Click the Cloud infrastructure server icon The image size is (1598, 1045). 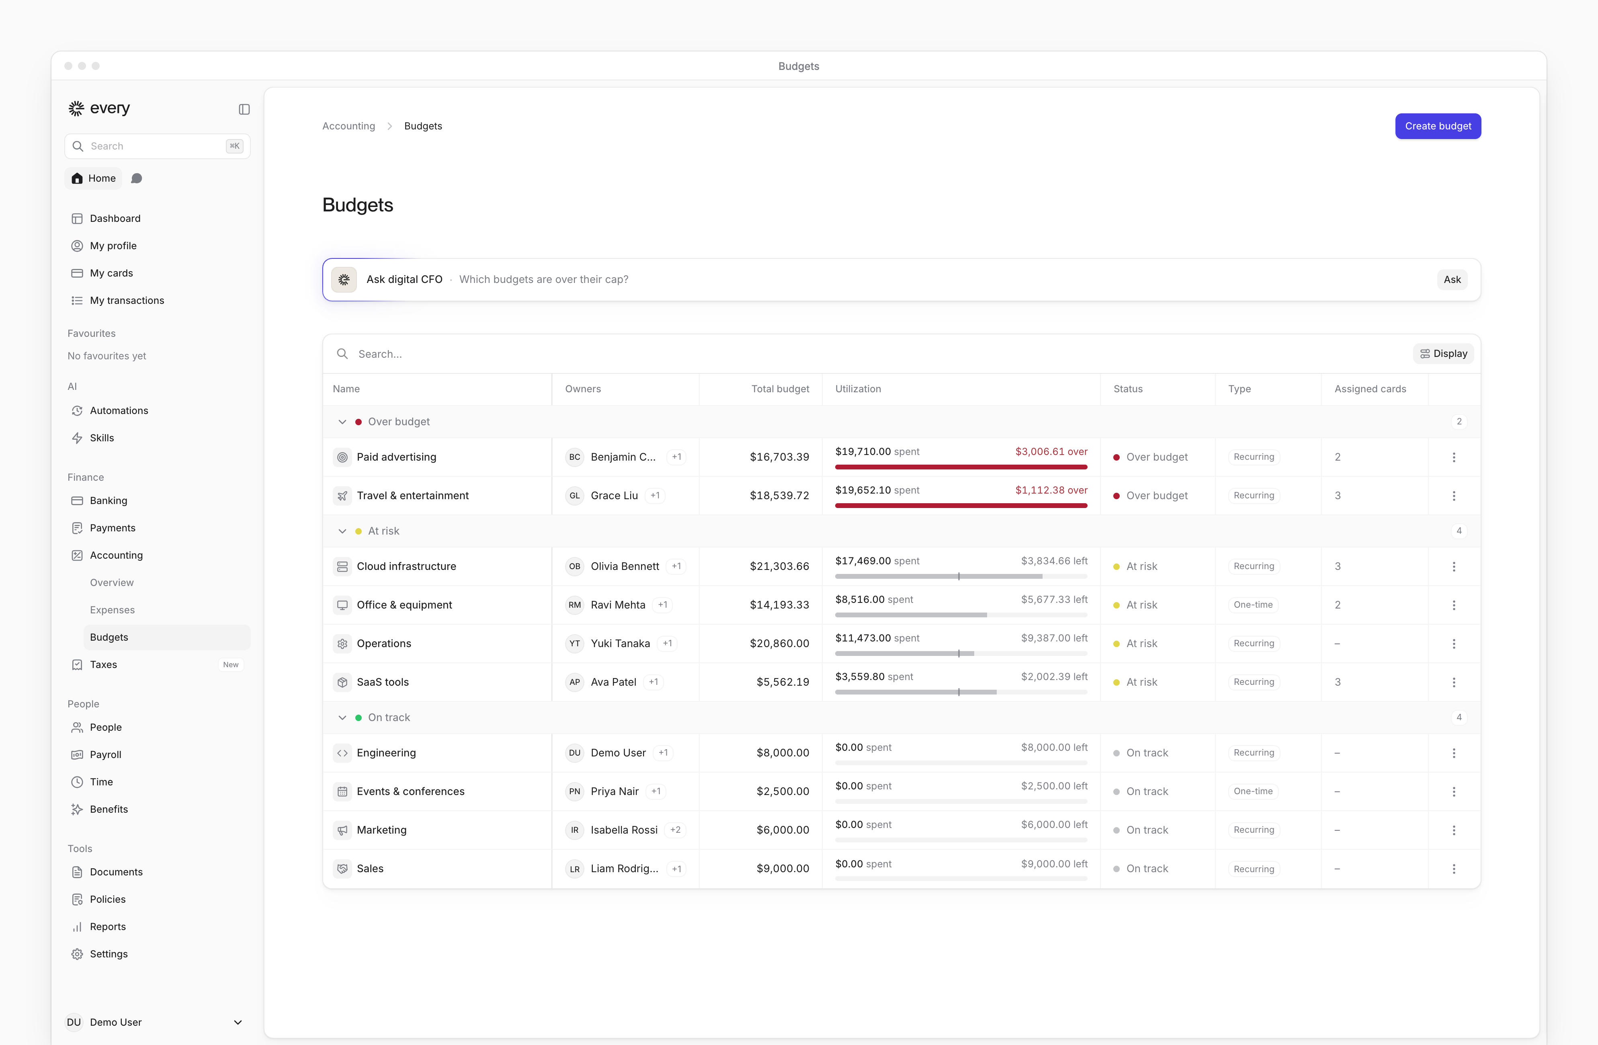pos(342,566)
